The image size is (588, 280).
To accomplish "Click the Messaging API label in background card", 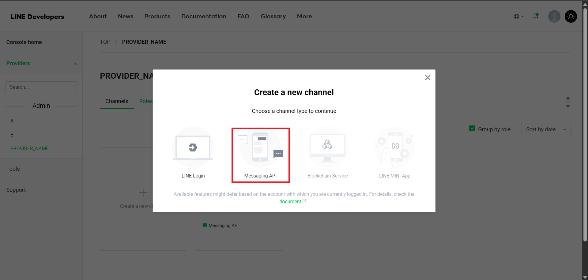I will (224, 226).
